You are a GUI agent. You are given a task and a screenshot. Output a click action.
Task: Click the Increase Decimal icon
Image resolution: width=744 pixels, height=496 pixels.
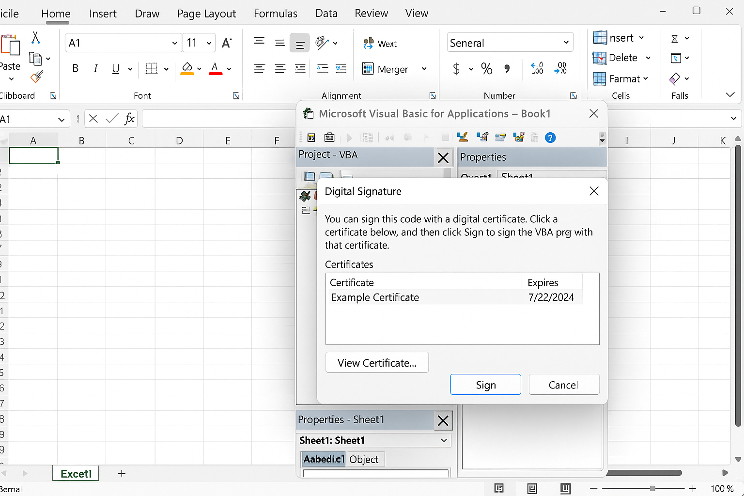[537, 68]
